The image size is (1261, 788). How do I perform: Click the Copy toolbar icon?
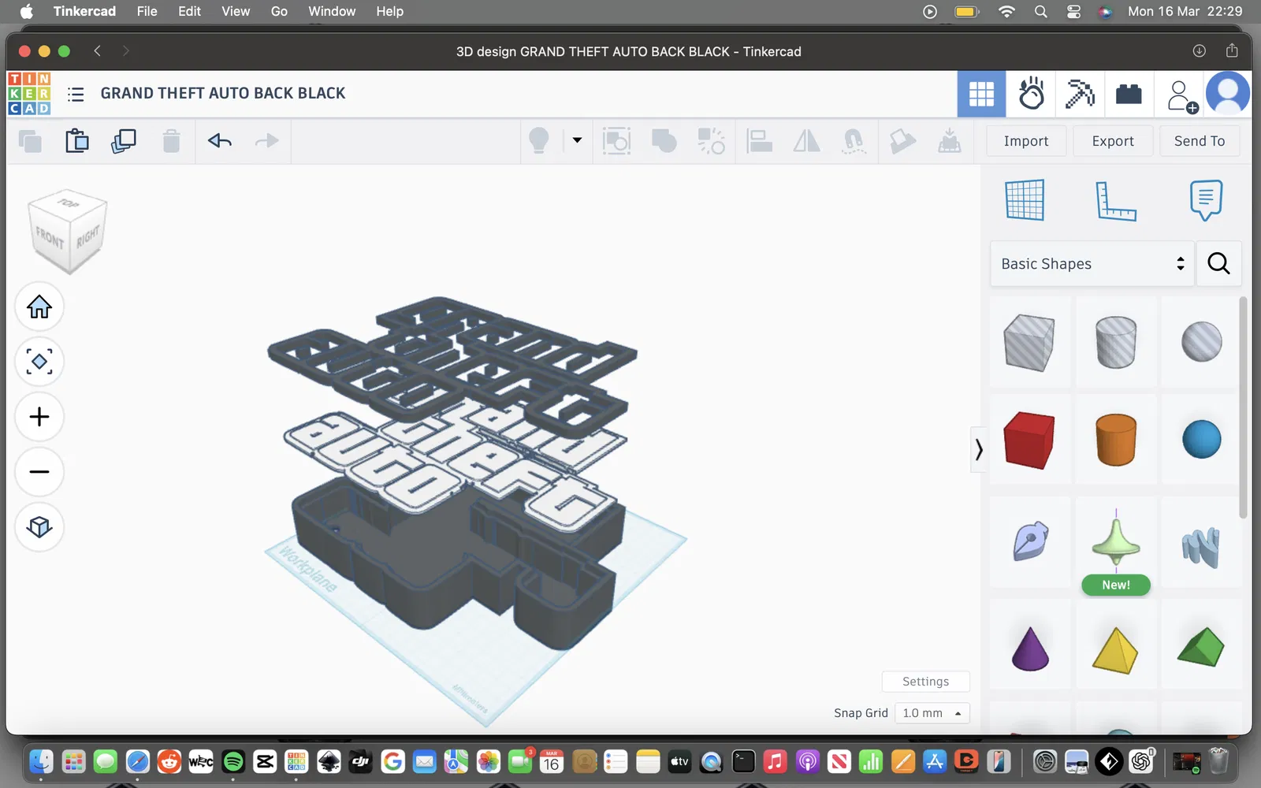(30, 141)
